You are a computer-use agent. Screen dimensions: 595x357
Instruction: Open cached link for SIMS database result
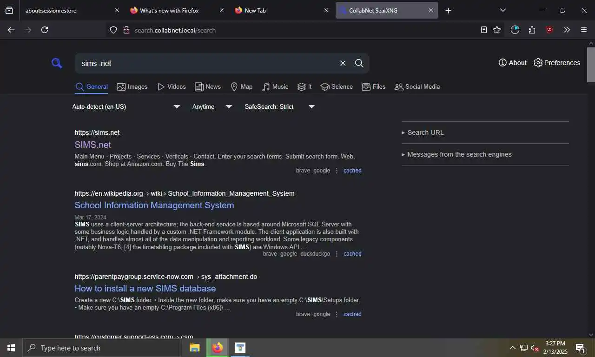352,314
